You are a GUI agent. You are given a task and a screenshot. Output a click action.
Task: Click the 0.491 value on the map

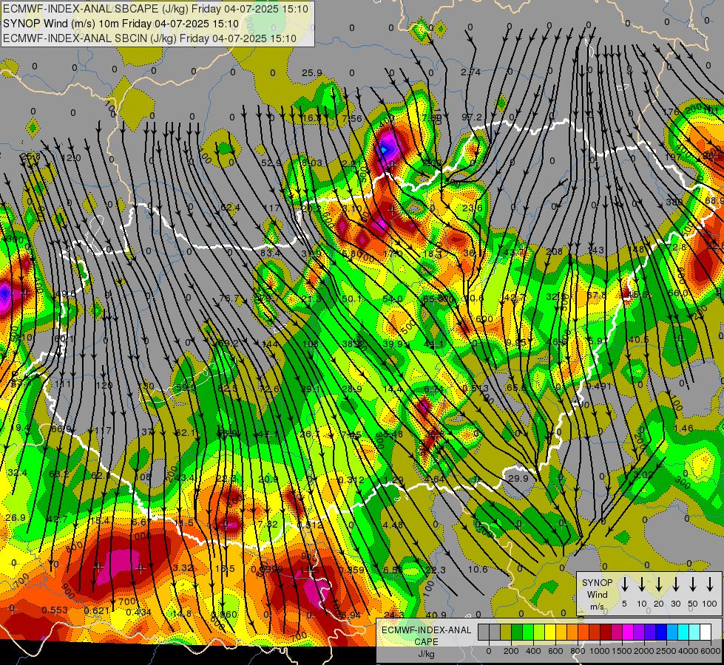[598, 386]
